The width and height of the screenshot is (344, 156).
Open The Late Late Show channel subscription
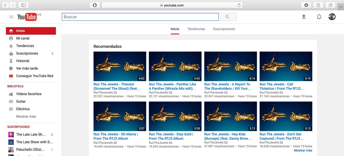(31, 134)
